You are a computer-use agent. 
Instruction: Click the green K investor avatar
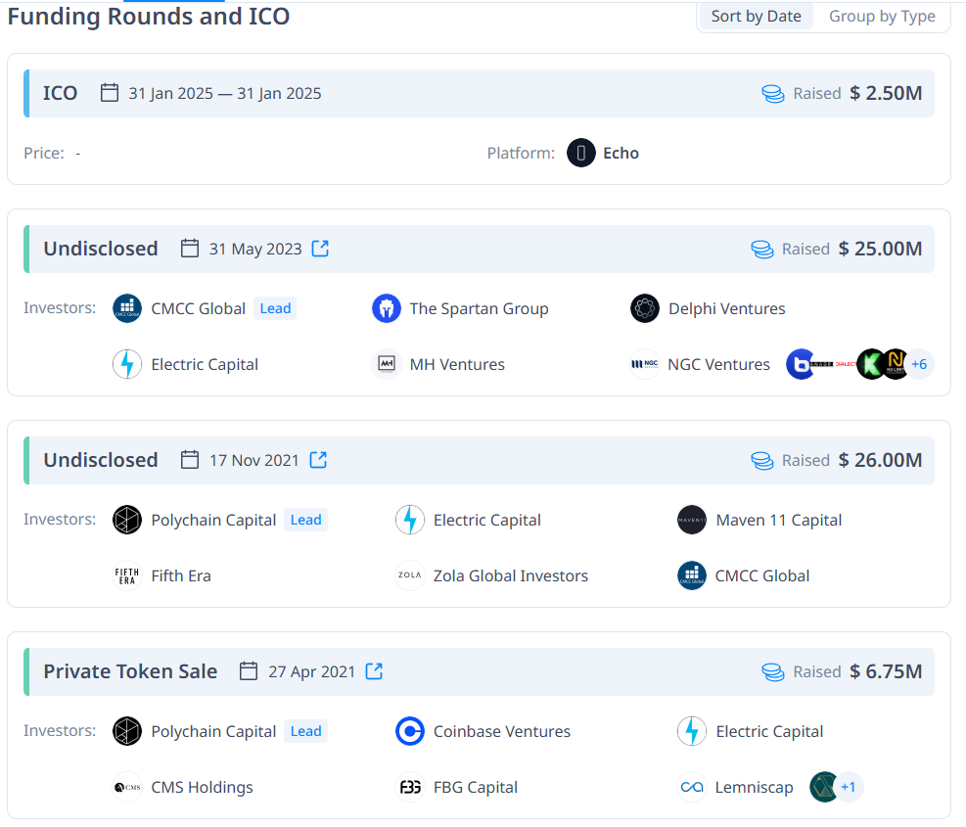click(x=870, y=364)
